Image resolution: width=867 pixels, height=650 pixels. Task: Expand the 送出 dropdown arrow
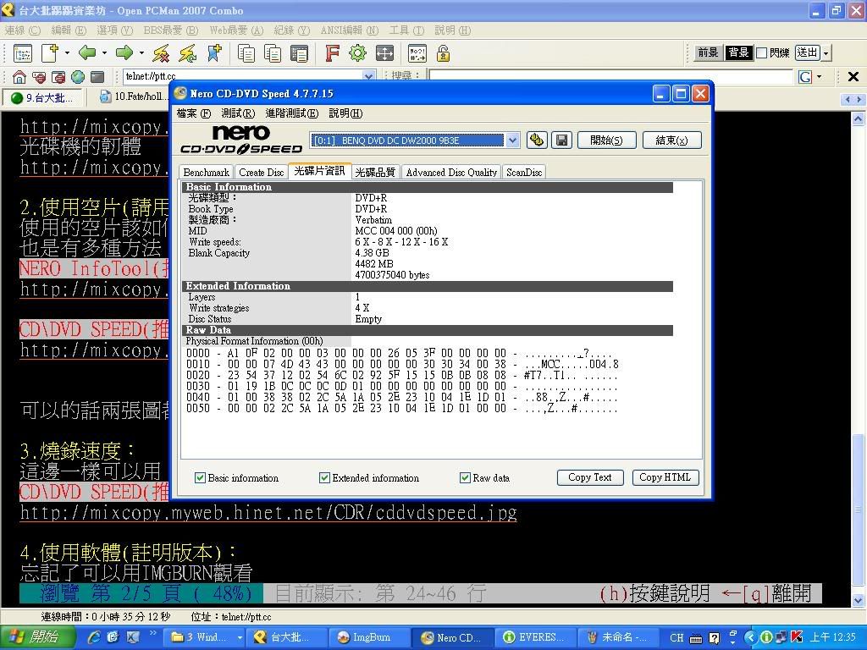click(826, 53)
